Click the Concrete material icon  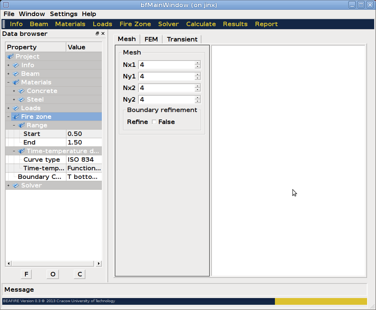click(21, 91)
